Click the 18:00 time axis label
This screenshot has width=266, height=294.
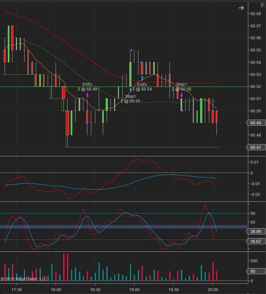56,290
